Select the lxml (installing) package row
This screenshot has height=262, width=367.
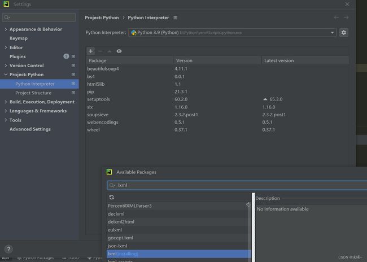179,254
